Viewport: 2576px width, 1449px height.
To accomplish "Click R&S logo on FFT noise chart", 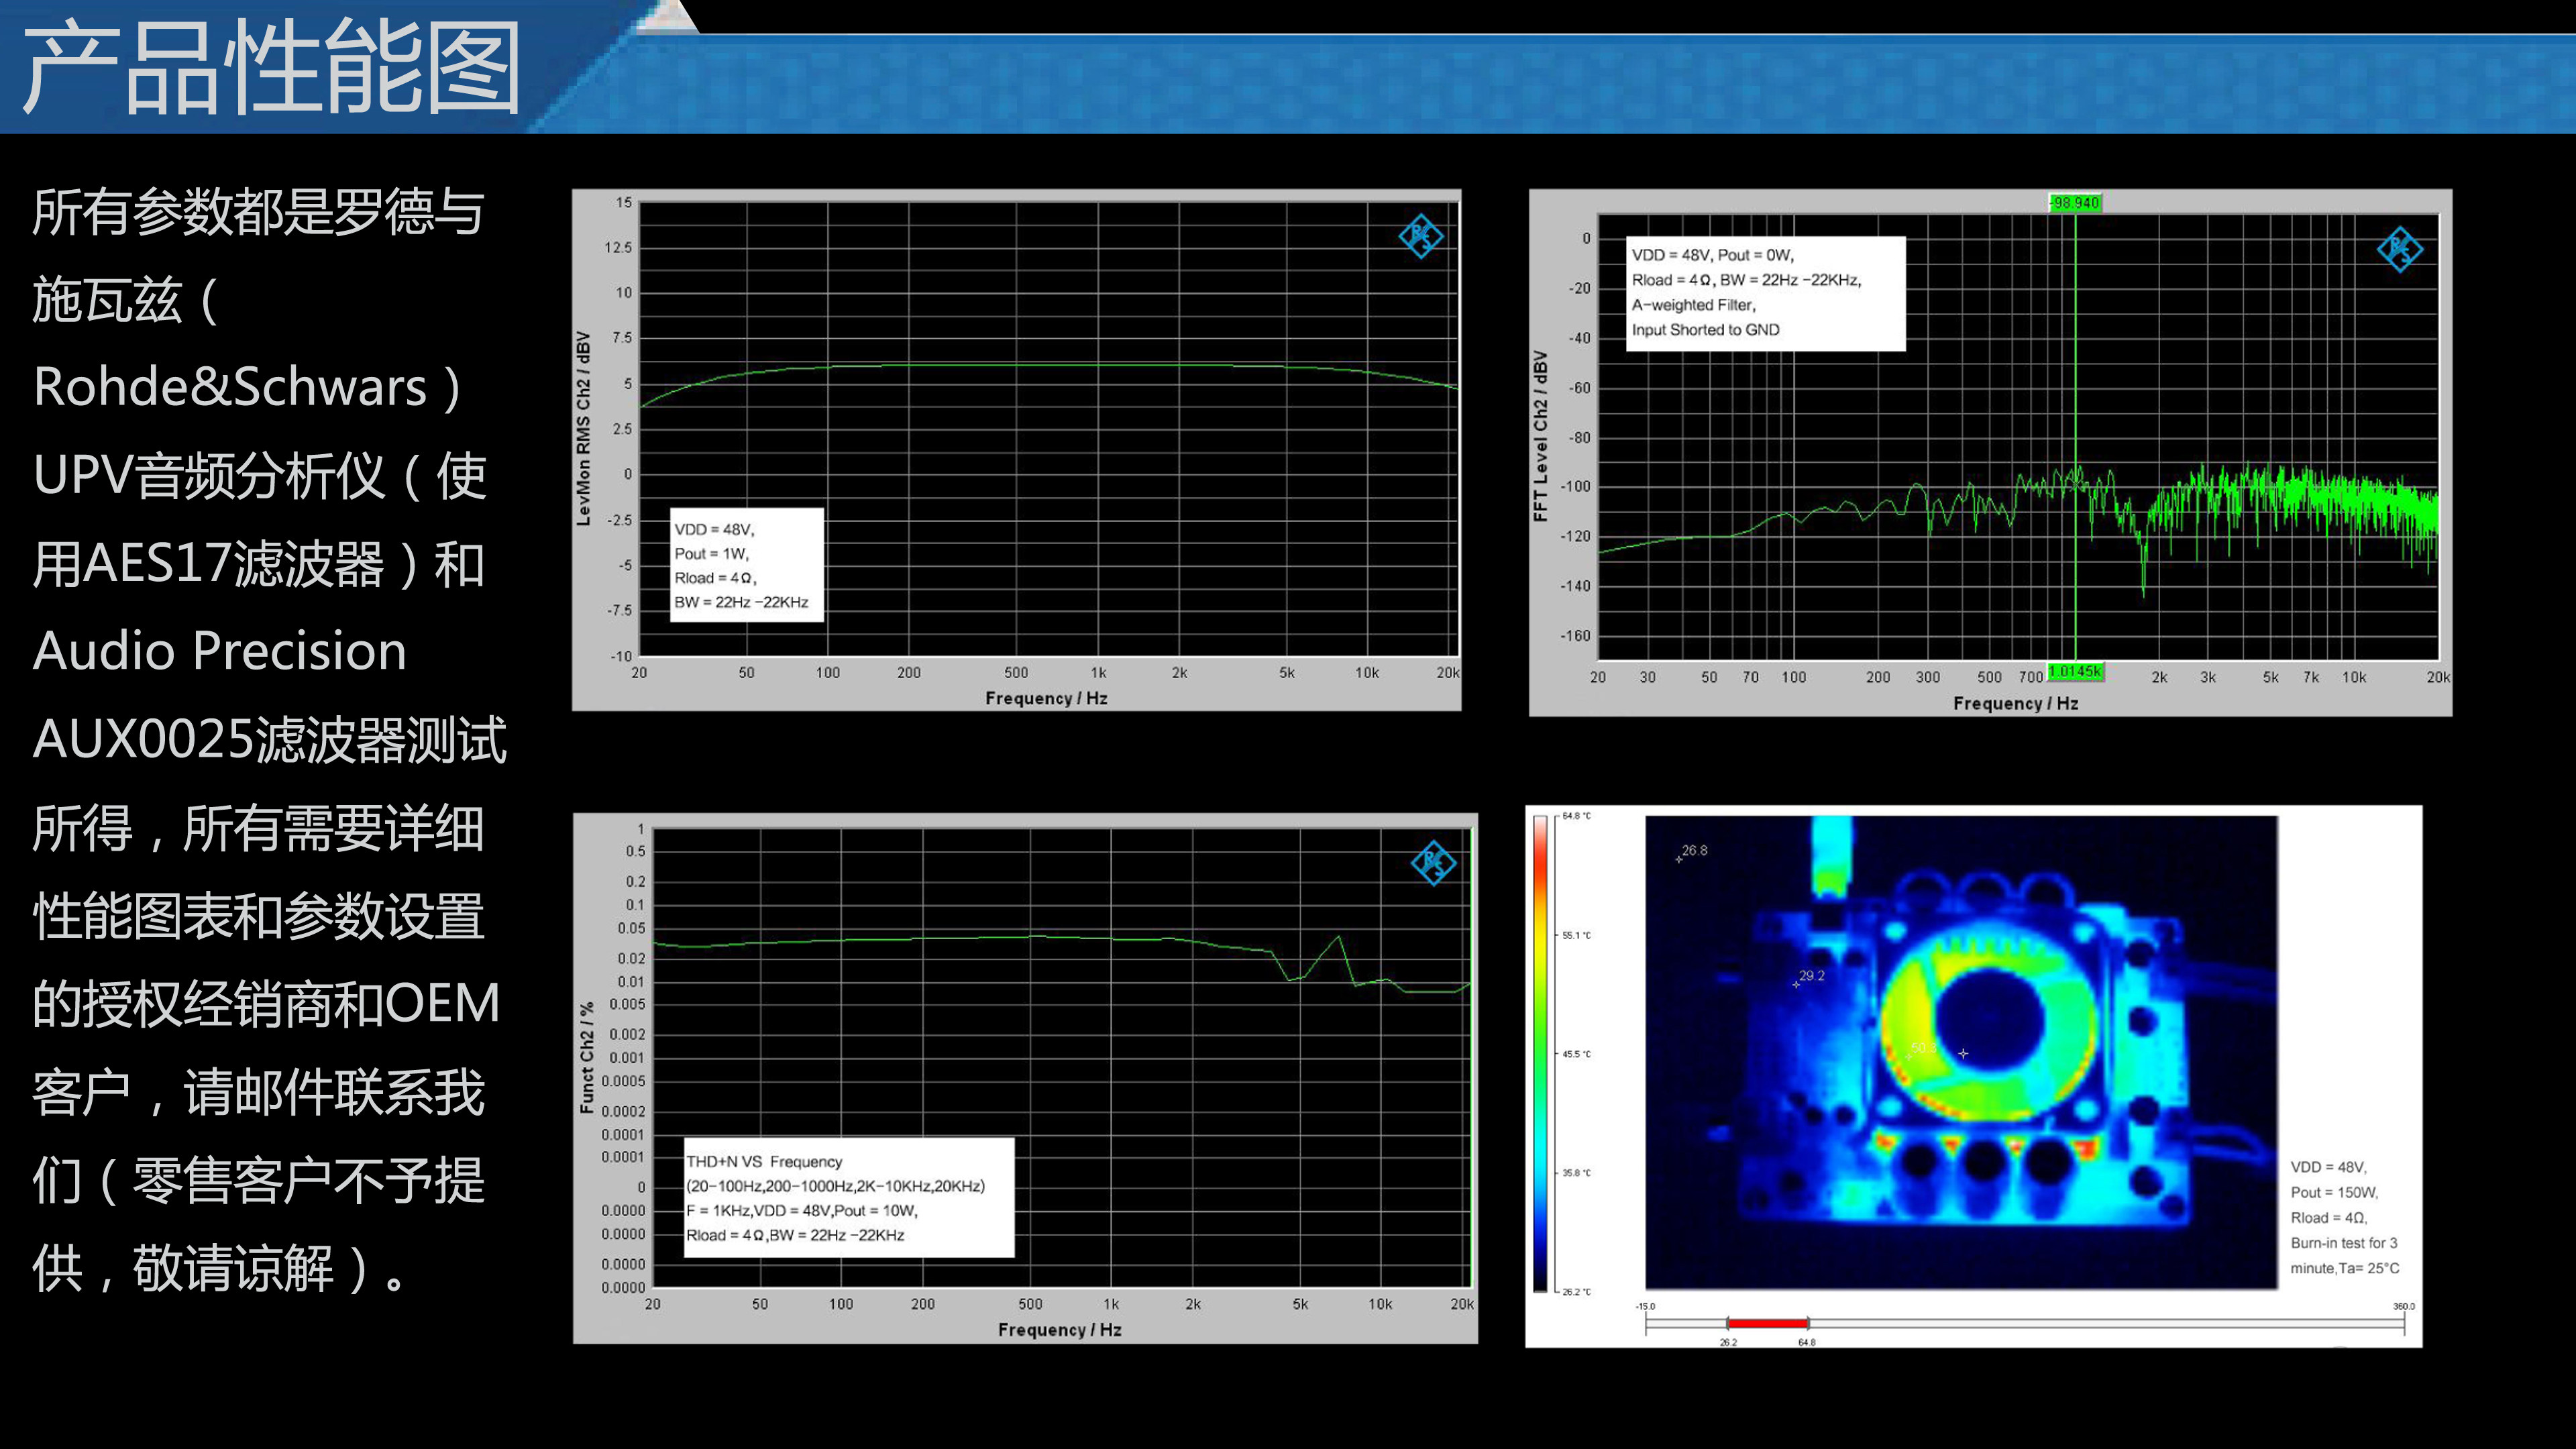I will pos(2399,249).
